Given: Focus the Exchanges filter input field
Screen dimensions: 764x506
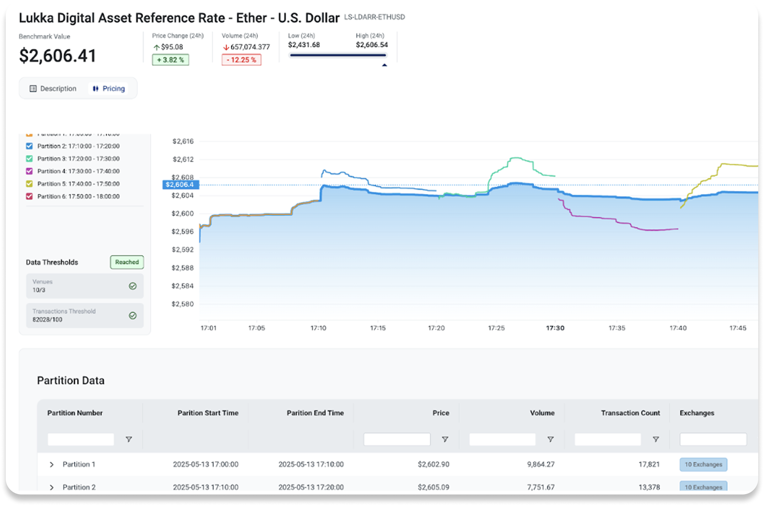Looking at the screenshot, I should 713,439.
